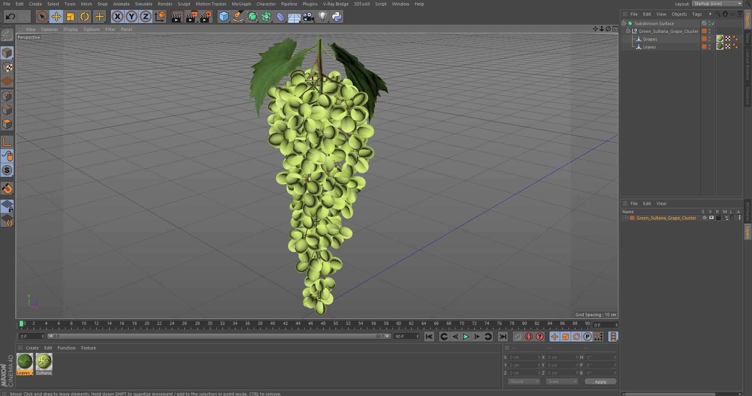Add a Light object
Viewport: 752px width, 396px height.
point(323,16)
